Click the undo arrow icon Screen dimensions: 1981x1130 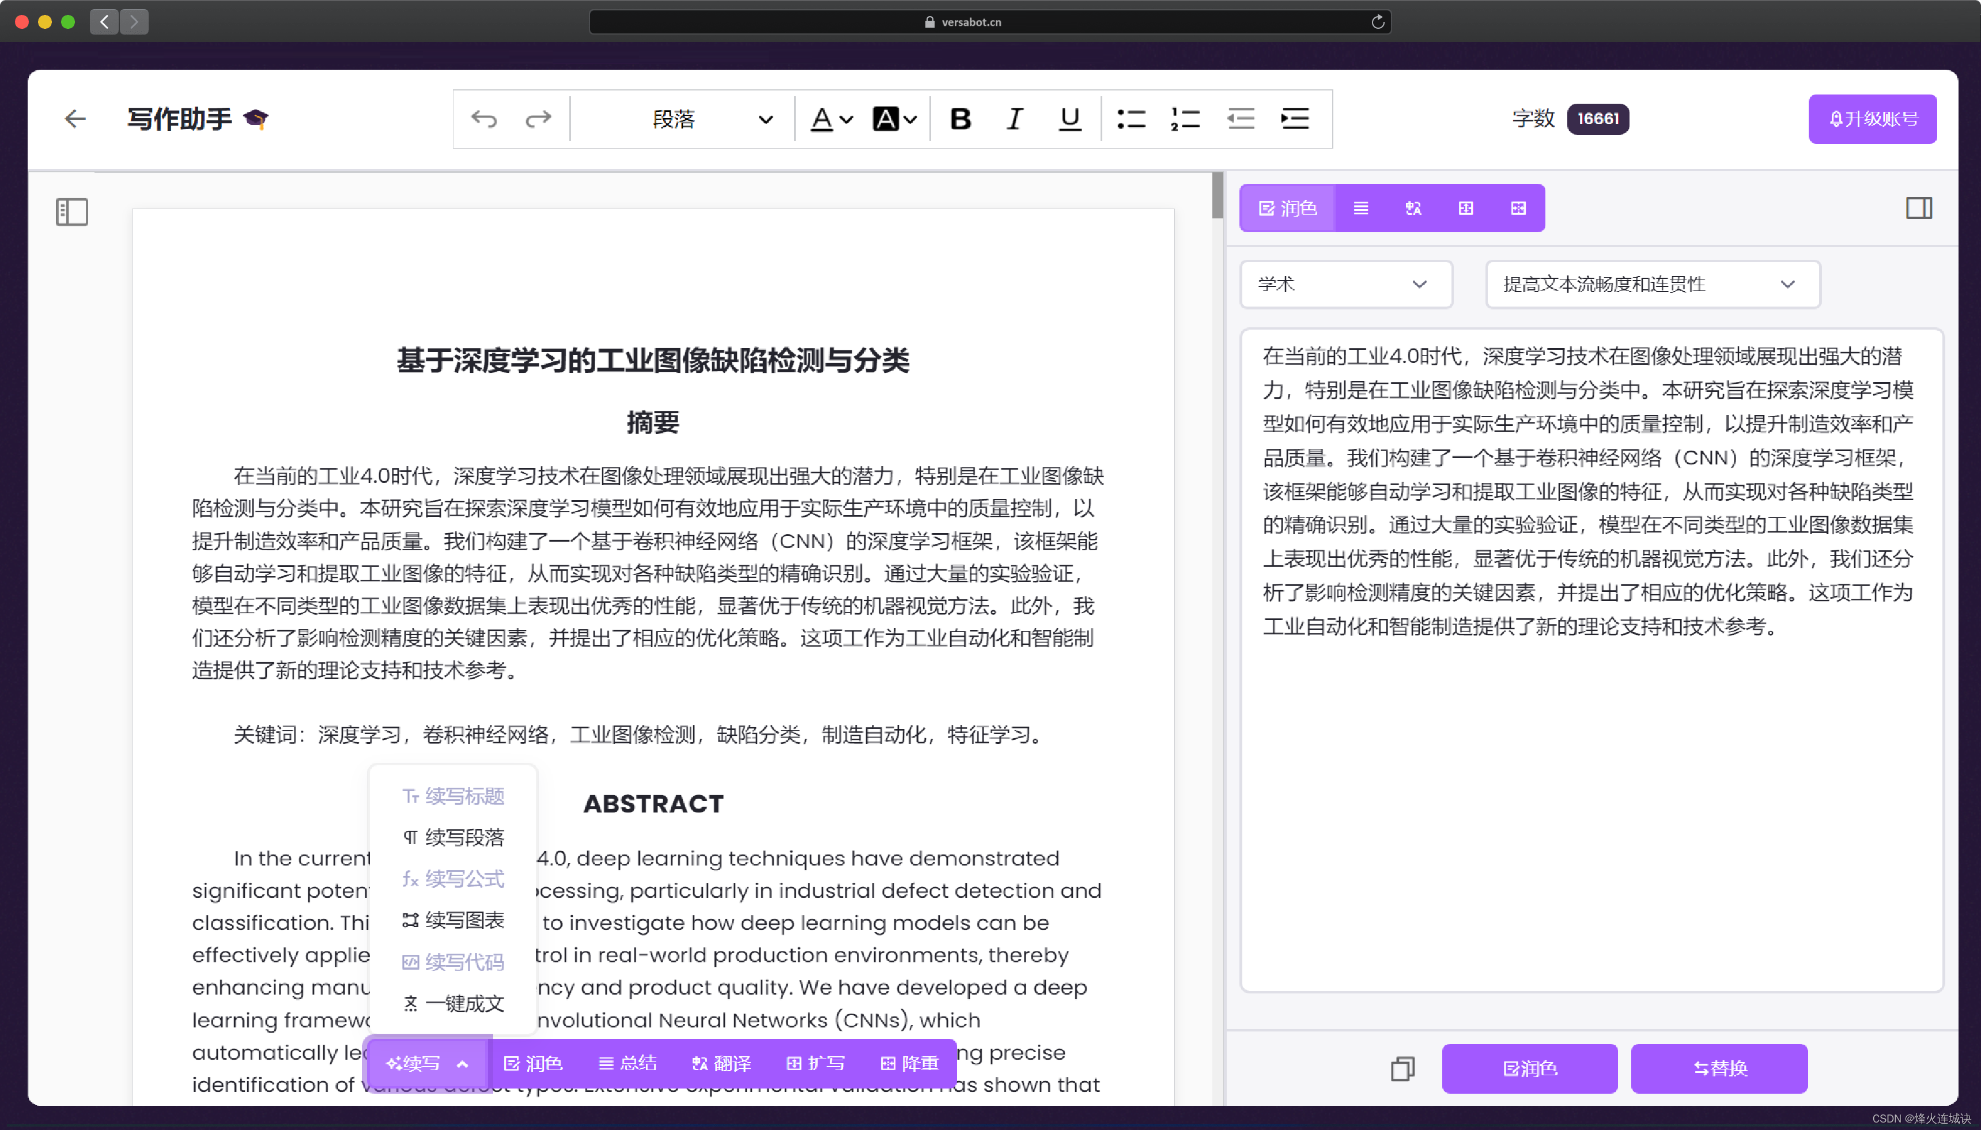[483, 119]
